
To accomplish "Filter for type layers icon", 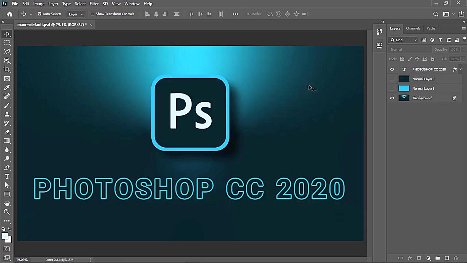I will coord(440,40).
